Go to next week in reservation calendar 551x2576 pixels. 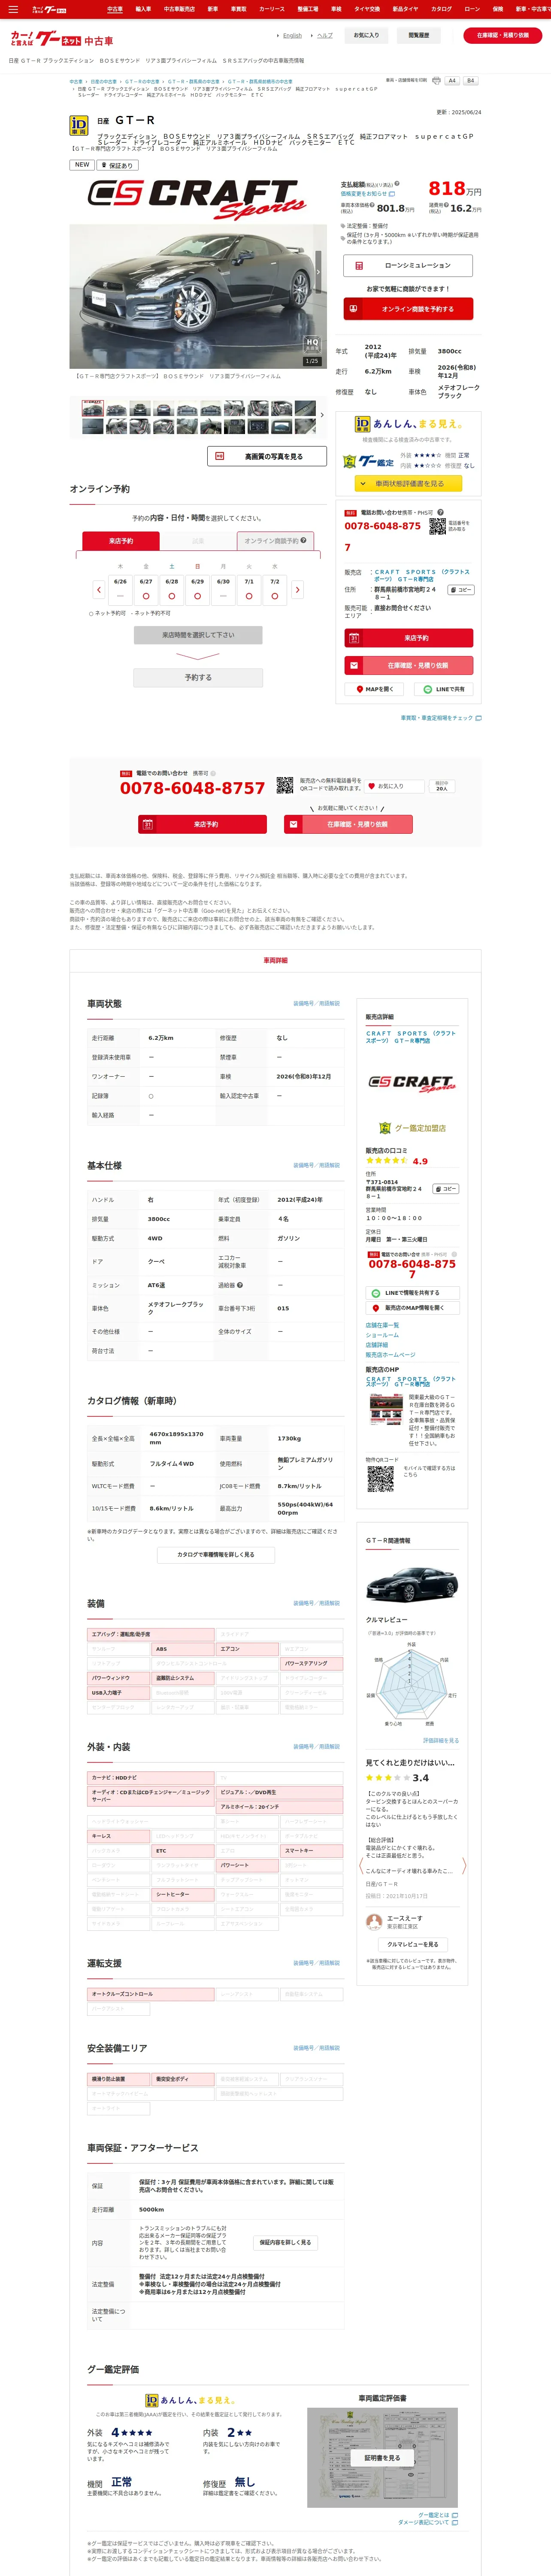(297, 590)
